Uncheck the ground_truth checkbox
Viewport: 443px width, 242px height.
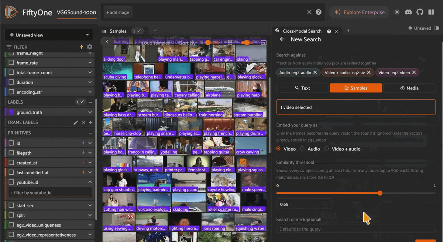click(x=11, y=112)
